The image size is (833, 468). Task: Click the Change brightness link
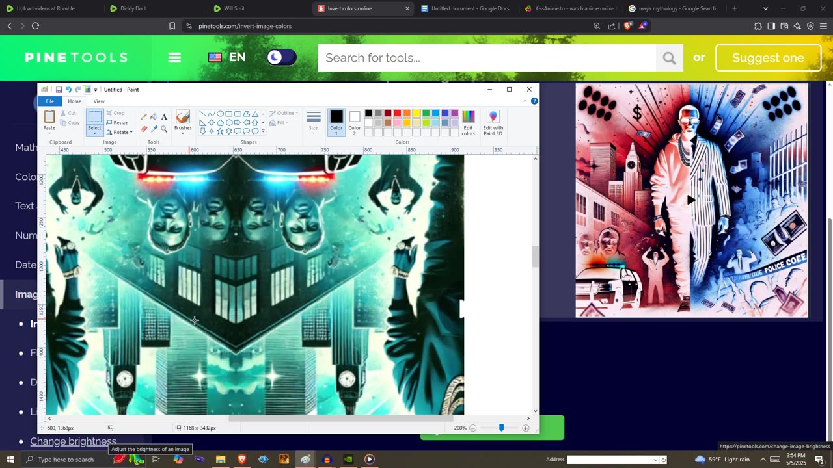(x=74, y=441)
